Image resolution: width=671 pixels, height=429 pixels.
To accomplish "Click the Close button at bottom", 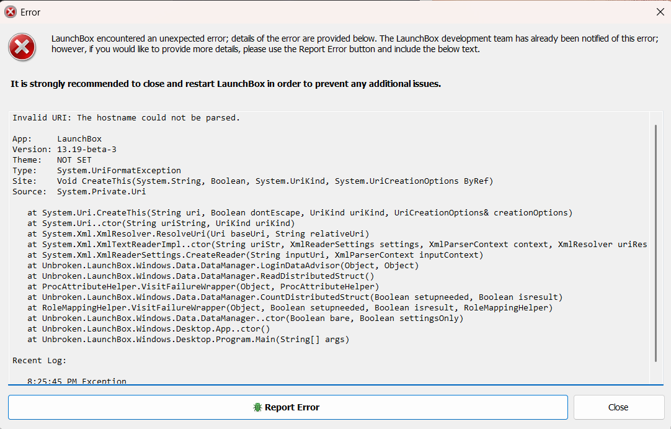I will tap(619, 407).
